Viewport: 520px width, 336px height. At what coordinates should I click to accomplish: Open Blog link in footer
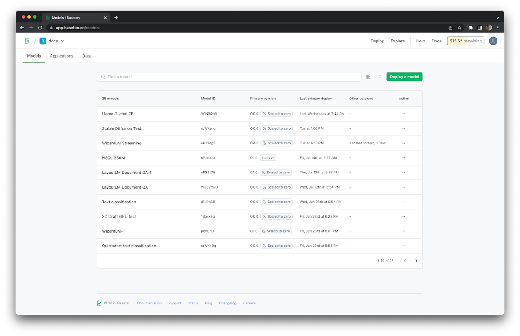pos(208,303)
